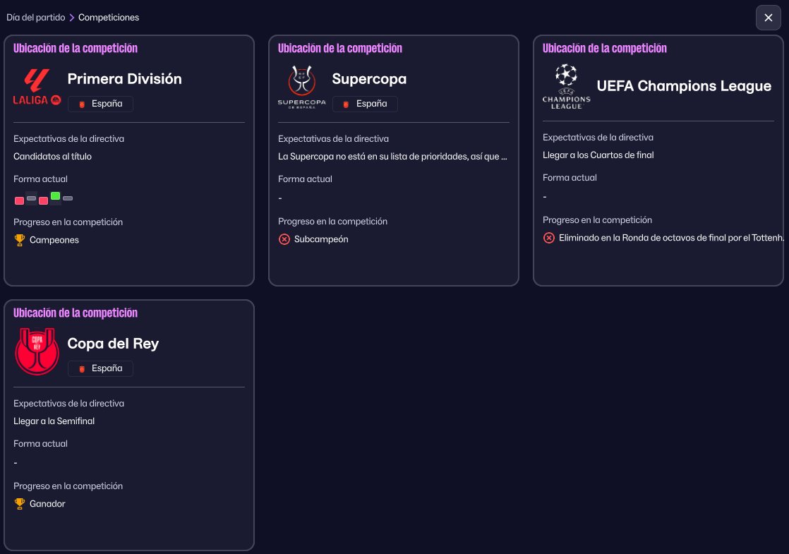Click the Supercopa de España logo
Image resolution: width=789 pixels, height=554 pixels.
pos(301,87)
